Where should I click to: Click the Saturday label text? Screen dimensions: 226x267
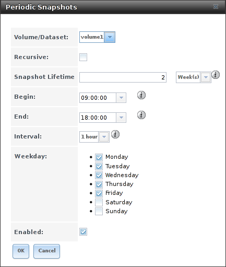(x=119, y=202)
